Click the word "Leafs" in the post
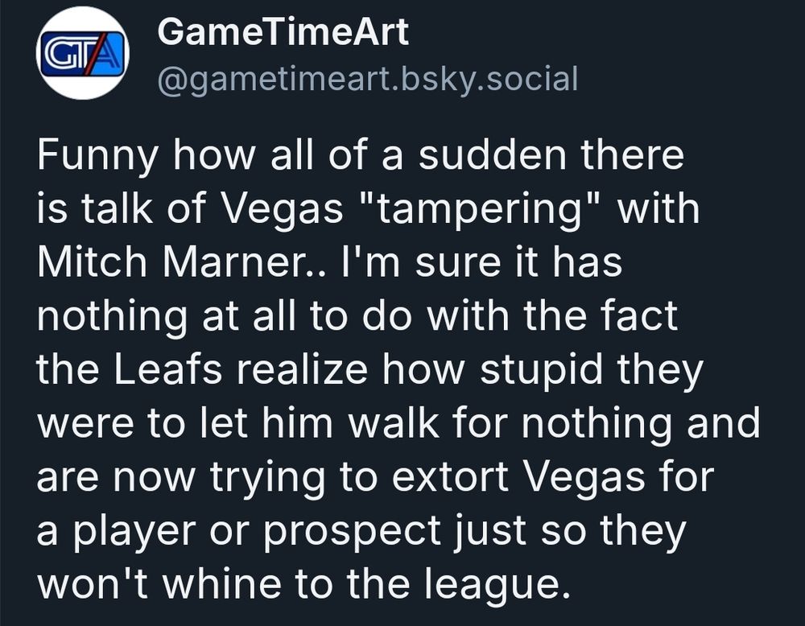Viewport: 805px width, 626px height. coord(167,369)
